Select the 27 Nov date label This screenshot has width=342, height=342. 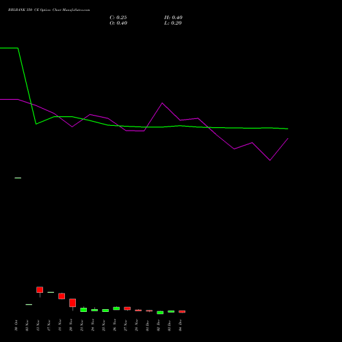pyautogui.click(x=125, y=326)
